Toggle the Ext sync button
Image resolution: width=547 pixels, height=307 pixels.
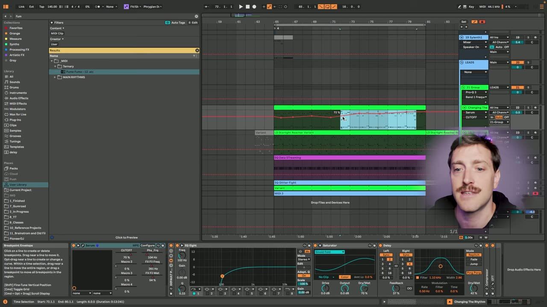tap(32, 6)
